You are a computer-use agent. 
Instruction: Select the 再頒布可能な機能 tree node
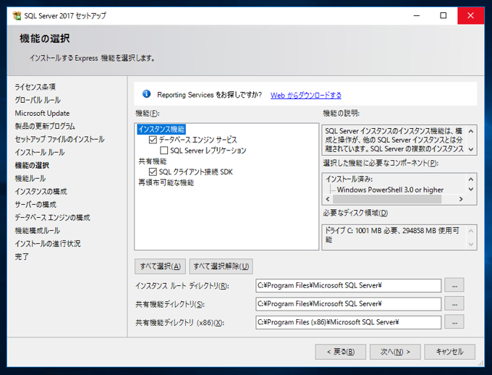166,182
